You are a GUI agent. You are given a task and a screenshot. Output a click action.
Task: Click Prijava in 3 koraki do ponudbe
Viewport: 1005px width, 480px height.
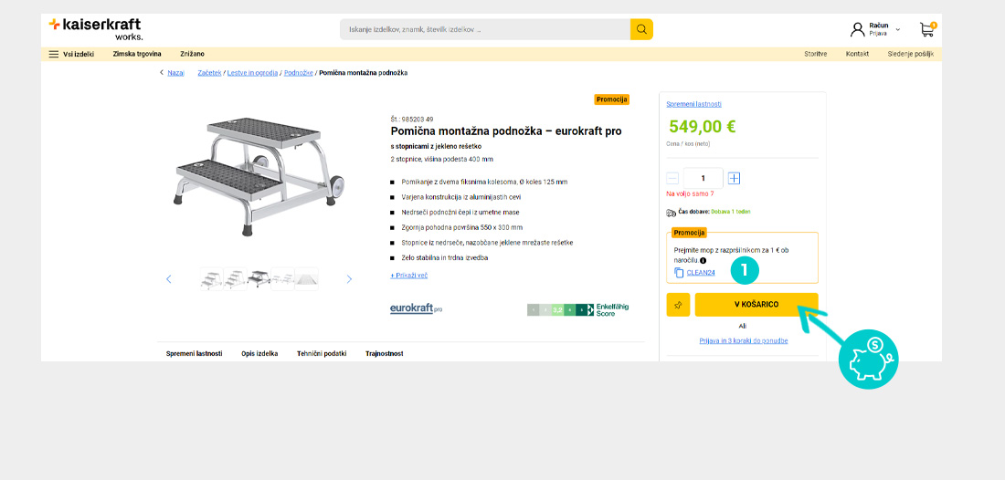coord(744,341)
